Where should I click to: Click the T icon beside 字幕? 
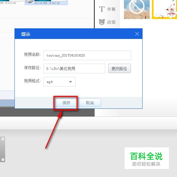[x=102, y=9]
